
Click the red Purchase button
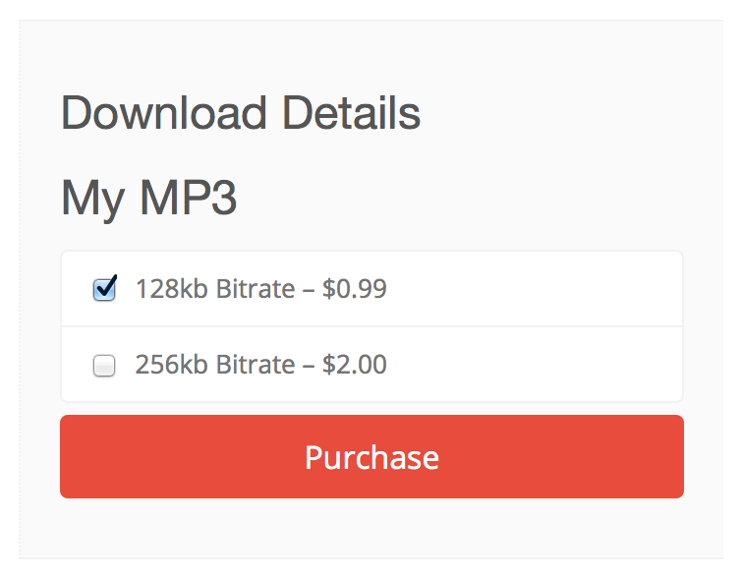coord(371,456)
